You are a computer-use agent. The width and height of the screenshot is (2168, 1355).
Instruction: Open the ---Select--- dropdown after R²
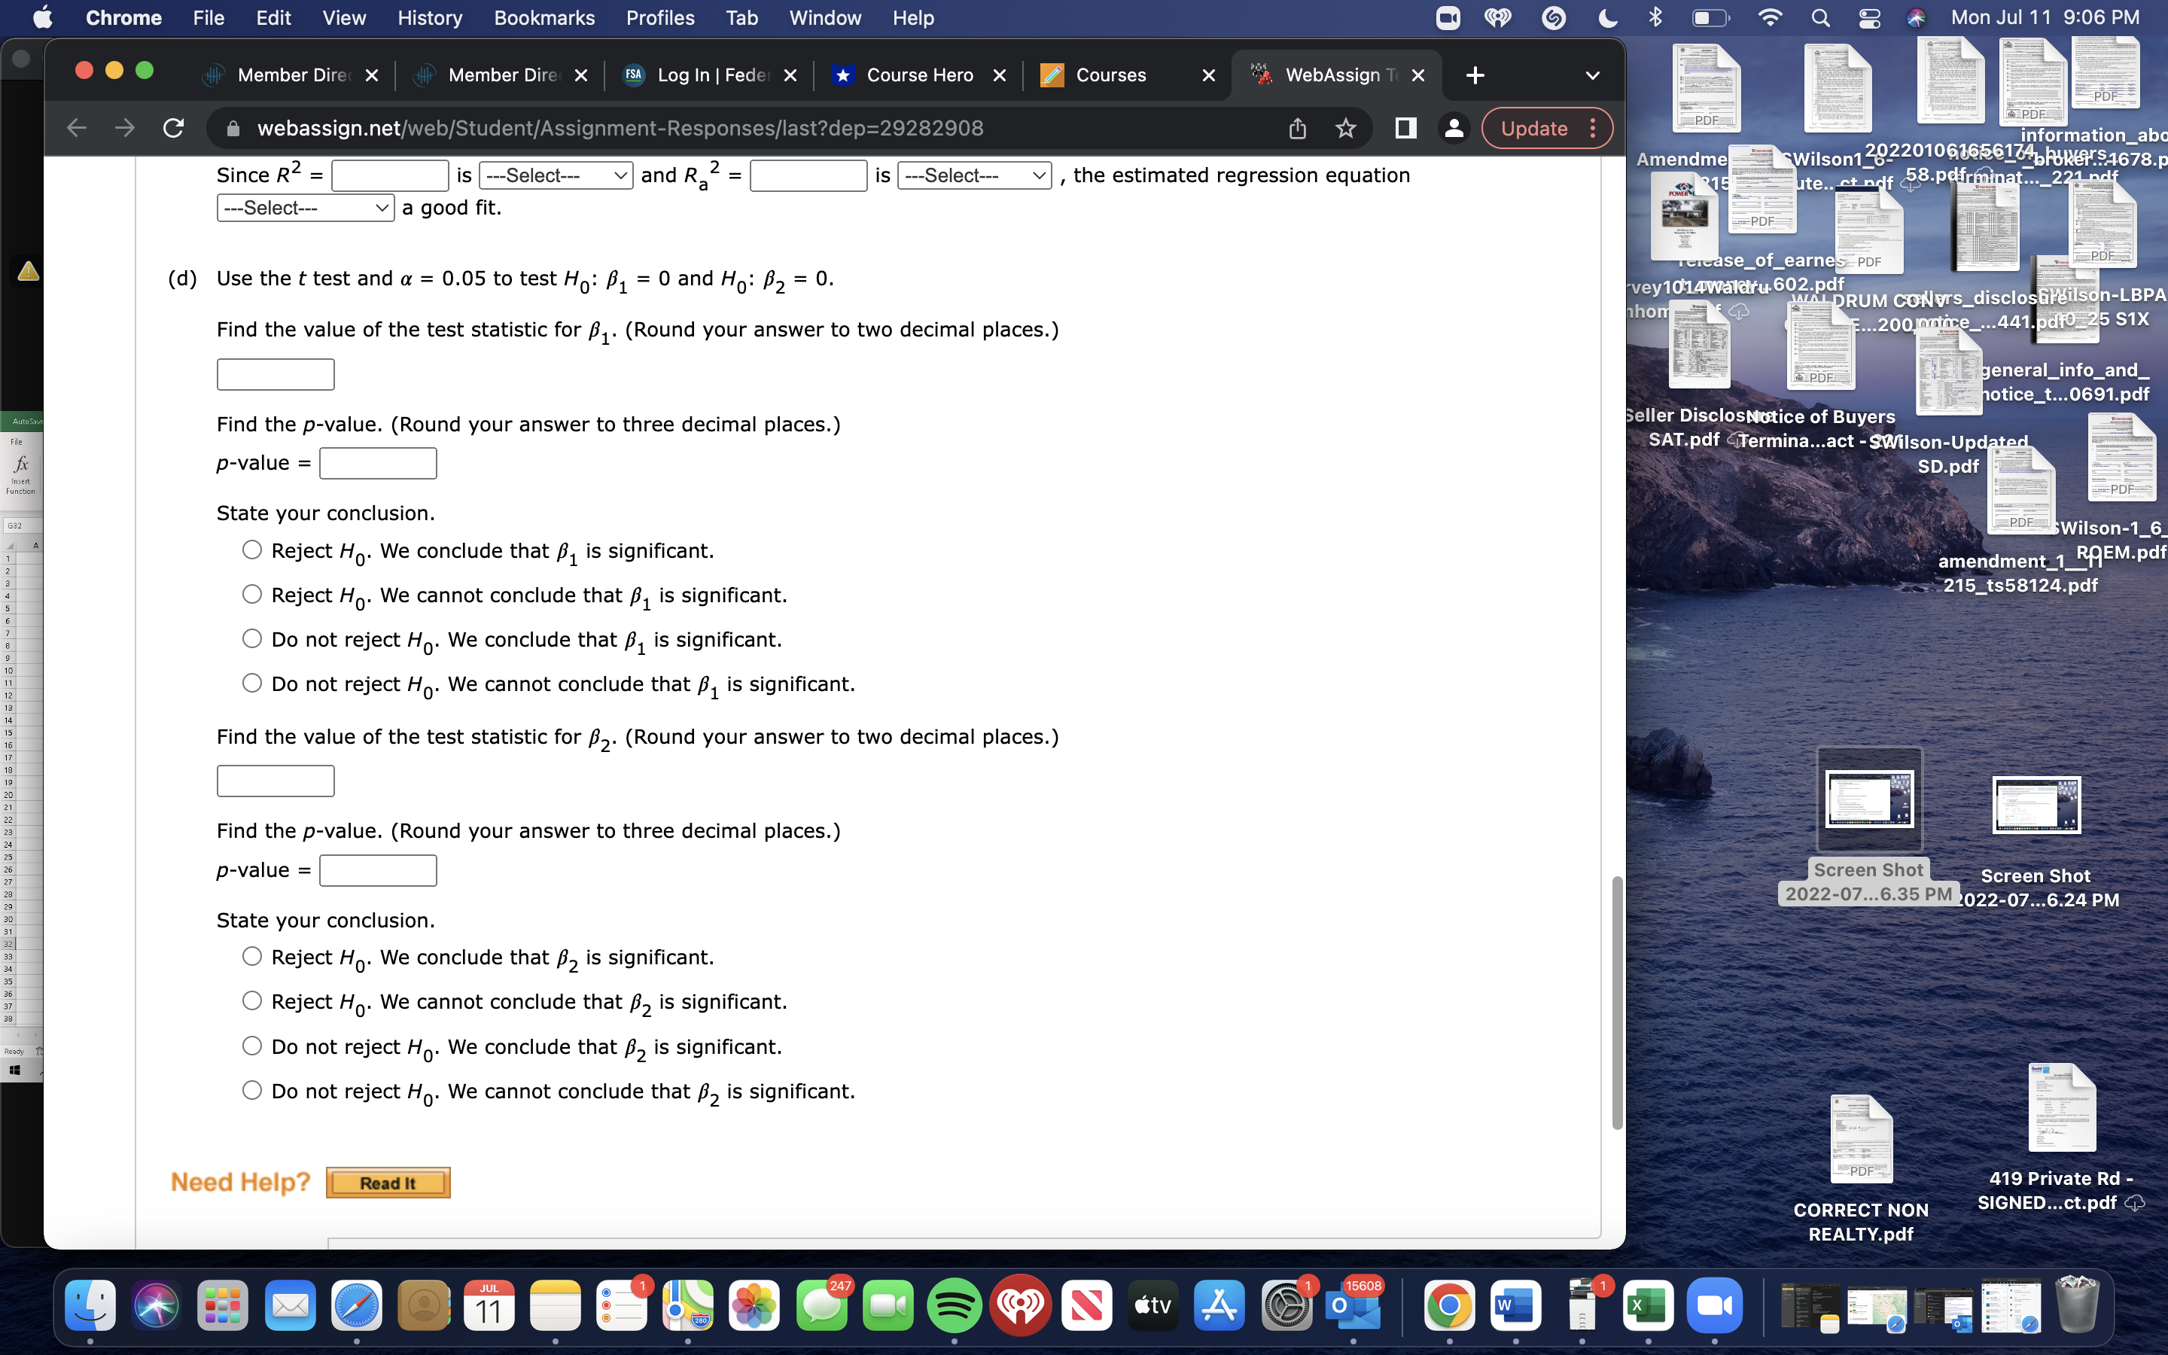(556, 175)
